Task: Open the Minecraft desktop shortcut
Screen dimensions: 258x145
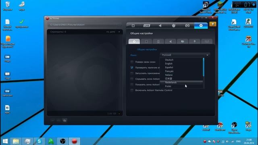Action: [x=220, y=8]
